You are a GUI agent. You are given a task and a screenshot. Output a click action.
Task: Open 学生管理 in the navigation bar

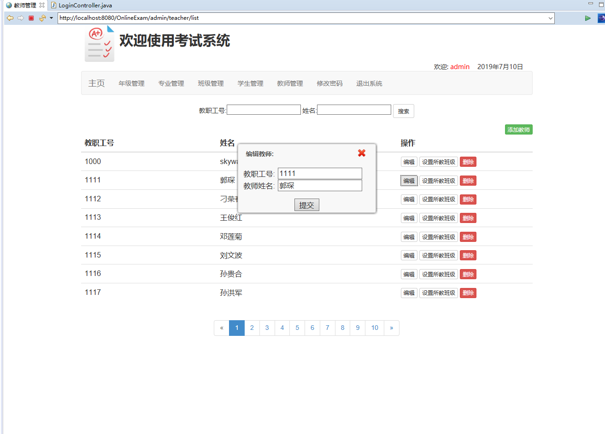250,83
